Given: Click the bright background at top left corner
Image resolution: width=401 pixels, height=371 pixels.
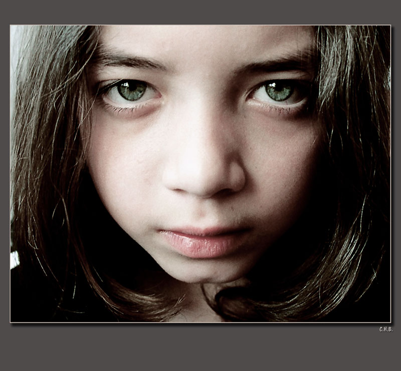Looking at the screenshot, I should coord(20,40).
